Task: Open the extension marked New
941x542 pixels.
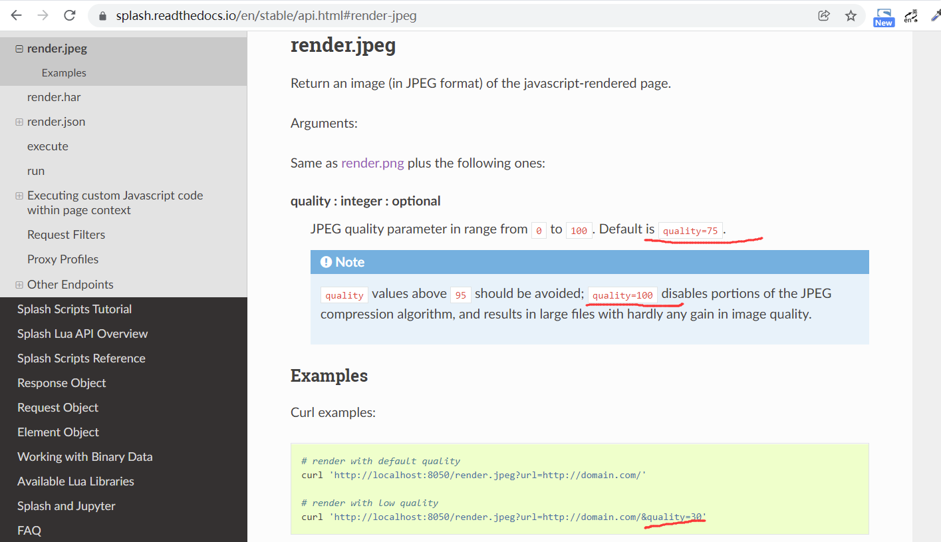Action: pyautogui.click(x=884, y=17)
